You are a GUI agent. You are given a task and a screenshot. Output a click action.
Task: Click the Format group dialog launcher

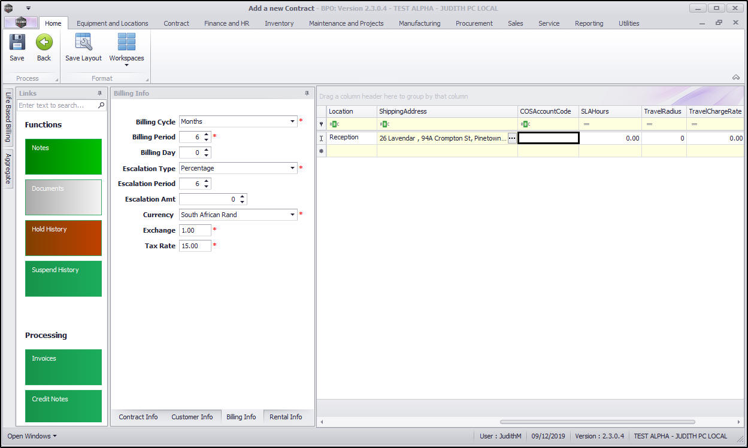click(x=147, y=80)
